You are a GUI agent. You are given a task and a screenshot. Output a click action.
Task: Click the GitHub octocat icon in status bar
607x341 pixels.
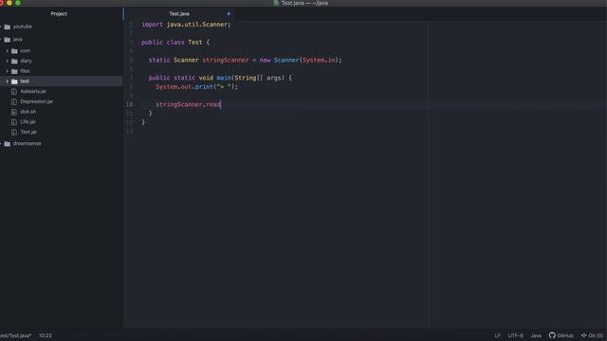(552, 335)
